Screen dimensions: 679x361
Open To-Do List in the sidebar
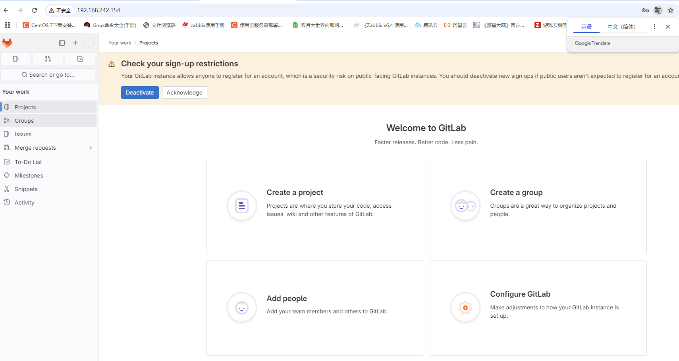[x=49, y=162]
